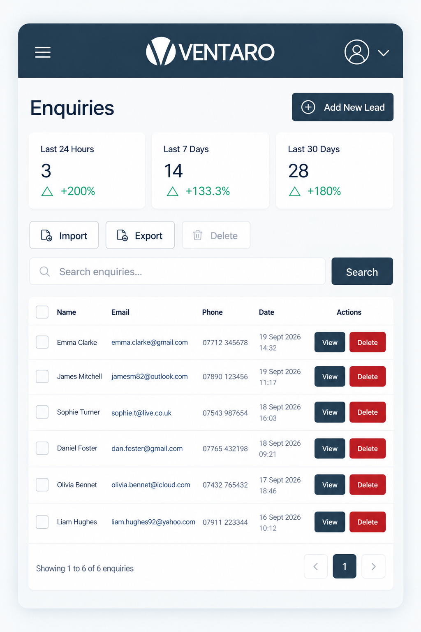Viewport: 421px width, 632px height.
Task: Expand the account dropdown chevron
Action: [383, 53]
